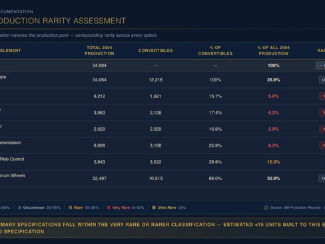Click the 'Ultra Rare' legend label
This screenshot has width=325, height=244.
click(166, 207)
